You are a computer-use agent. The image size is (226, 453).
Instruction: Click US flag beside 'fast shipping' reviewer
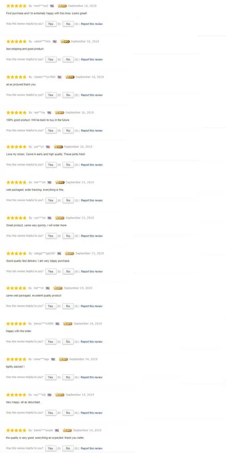coord(54,41)
